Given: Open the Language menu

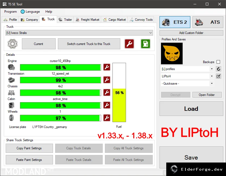Looking at the screenshot, I should [30, 12].
